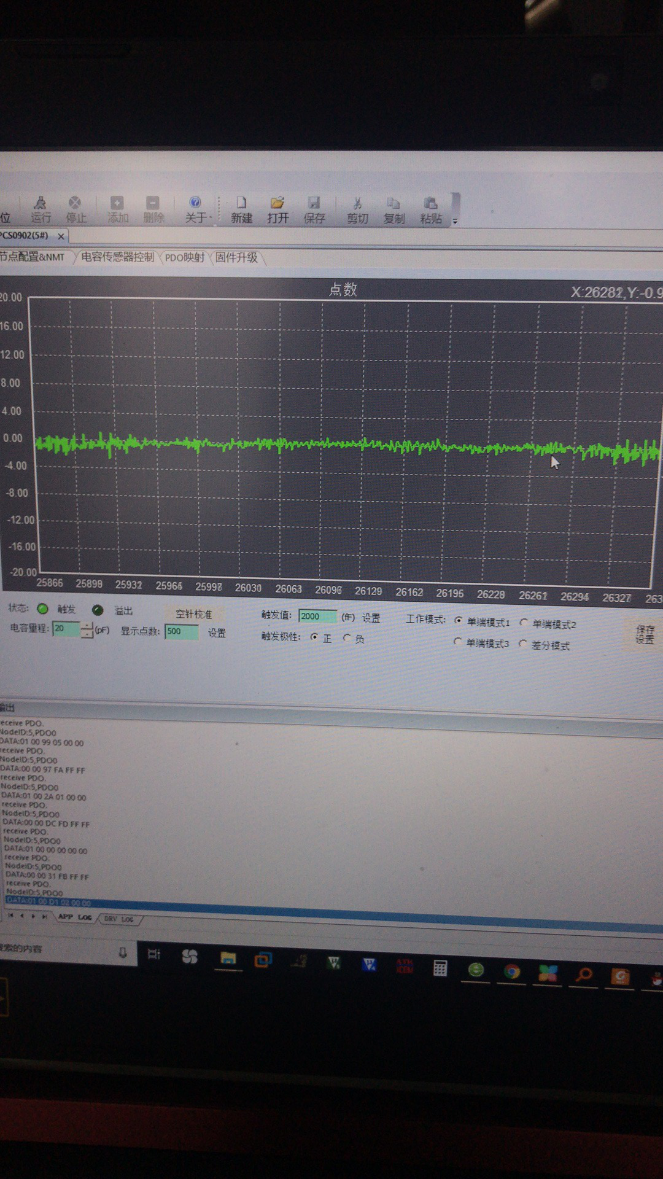Choose 单端模式3 working mode
The height and width of the screenshot is (1179, 663).
point(457,642)
